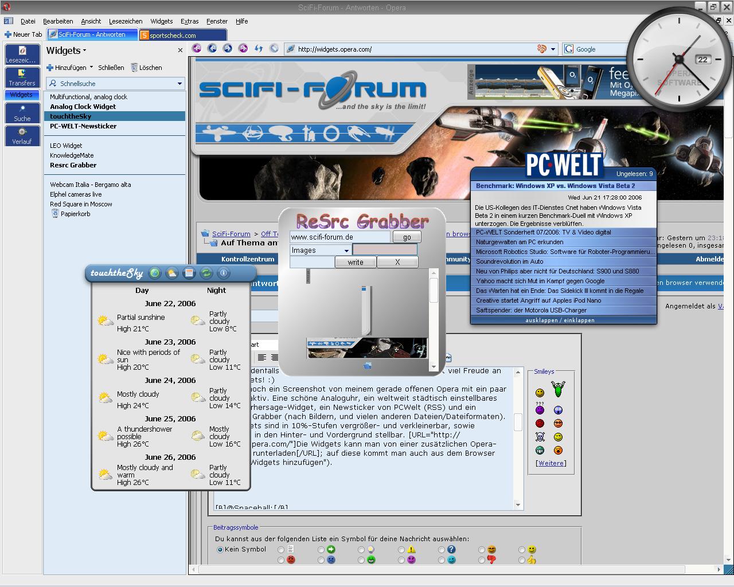This screenshot has width=734, height=587.
Task: Open the info icon in touchtheSky widget
Action: 224,273
